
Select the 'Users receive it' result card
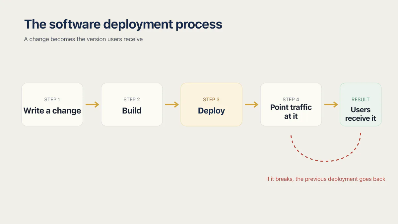(361, 105)
